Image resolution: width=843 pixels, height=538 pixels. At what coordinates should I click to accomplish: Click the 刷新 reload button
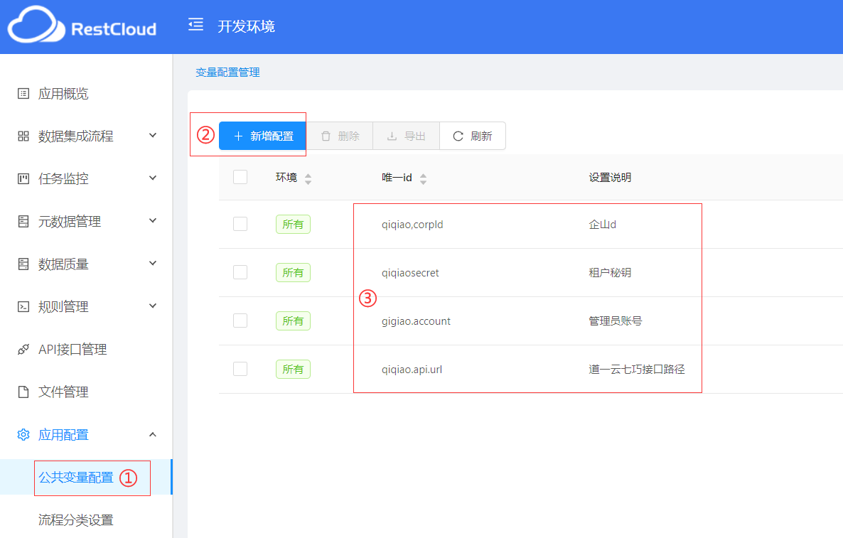coord(473,136)
